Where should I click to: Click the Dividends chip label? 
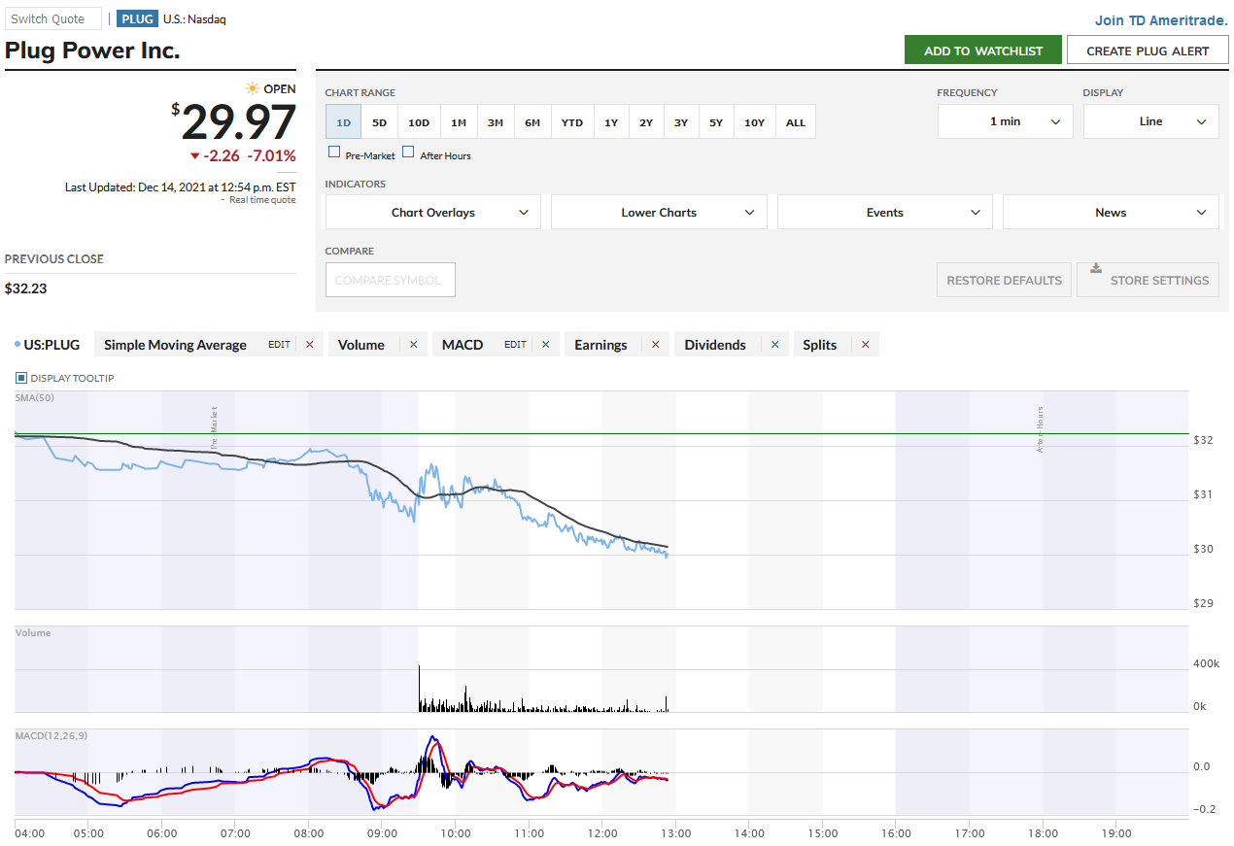pyautogui.click(x=715, y=345)
